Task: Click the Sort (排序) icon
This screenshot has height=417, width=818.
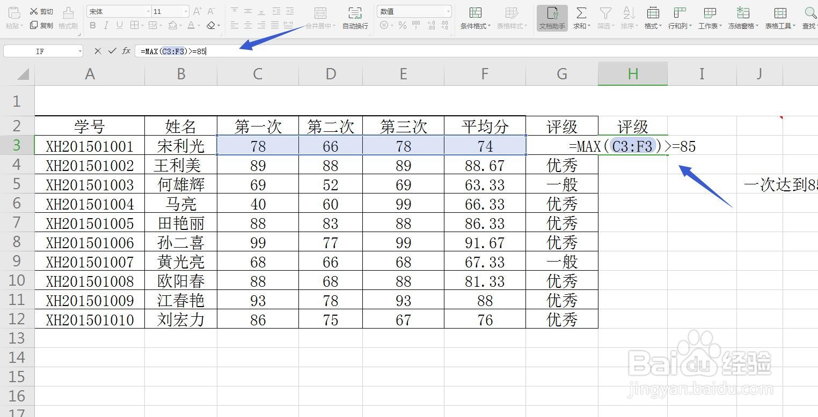Action: 629,13
